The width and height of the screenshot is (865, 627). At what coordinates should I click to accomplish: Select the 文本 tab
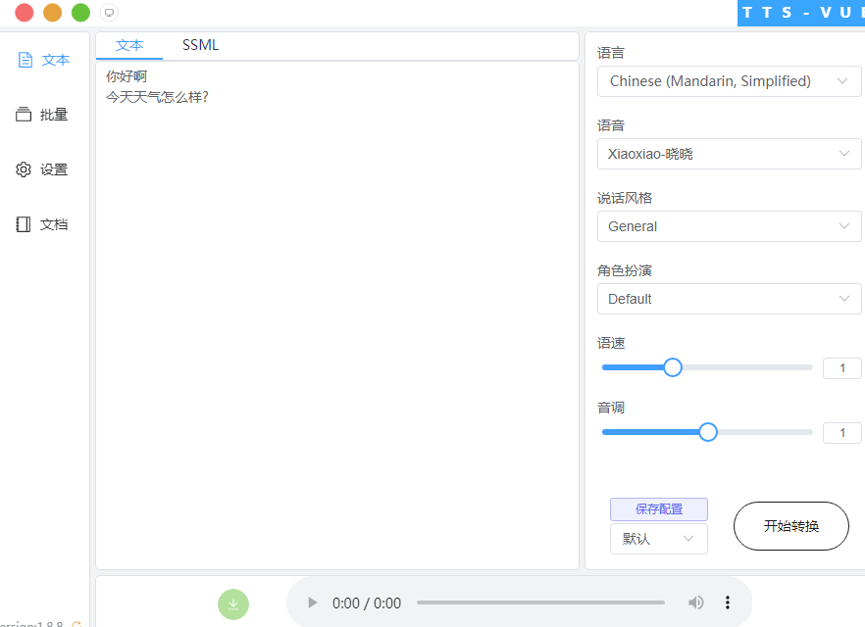pyautogui.click(x=130, y=44)
